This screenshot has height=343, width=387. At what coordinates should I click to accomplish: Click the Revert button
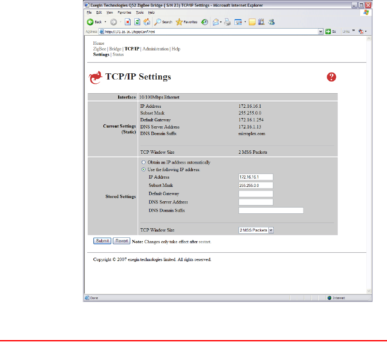point(122,241)
